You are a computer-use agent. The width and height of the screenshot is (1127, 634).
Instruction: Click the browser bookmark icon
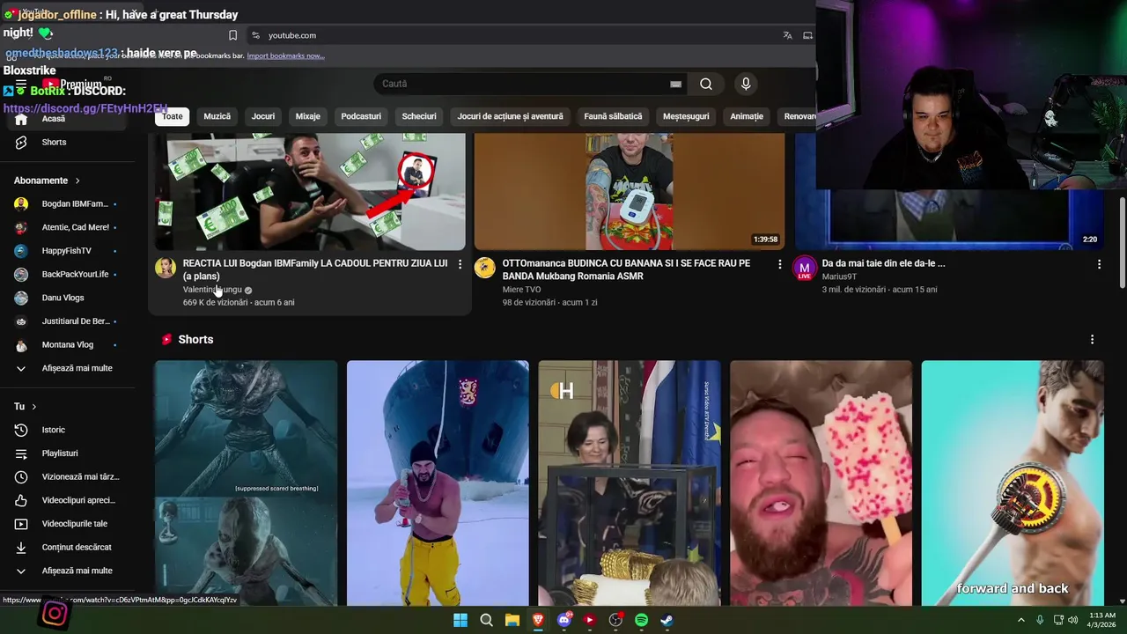tap(232, 35)
